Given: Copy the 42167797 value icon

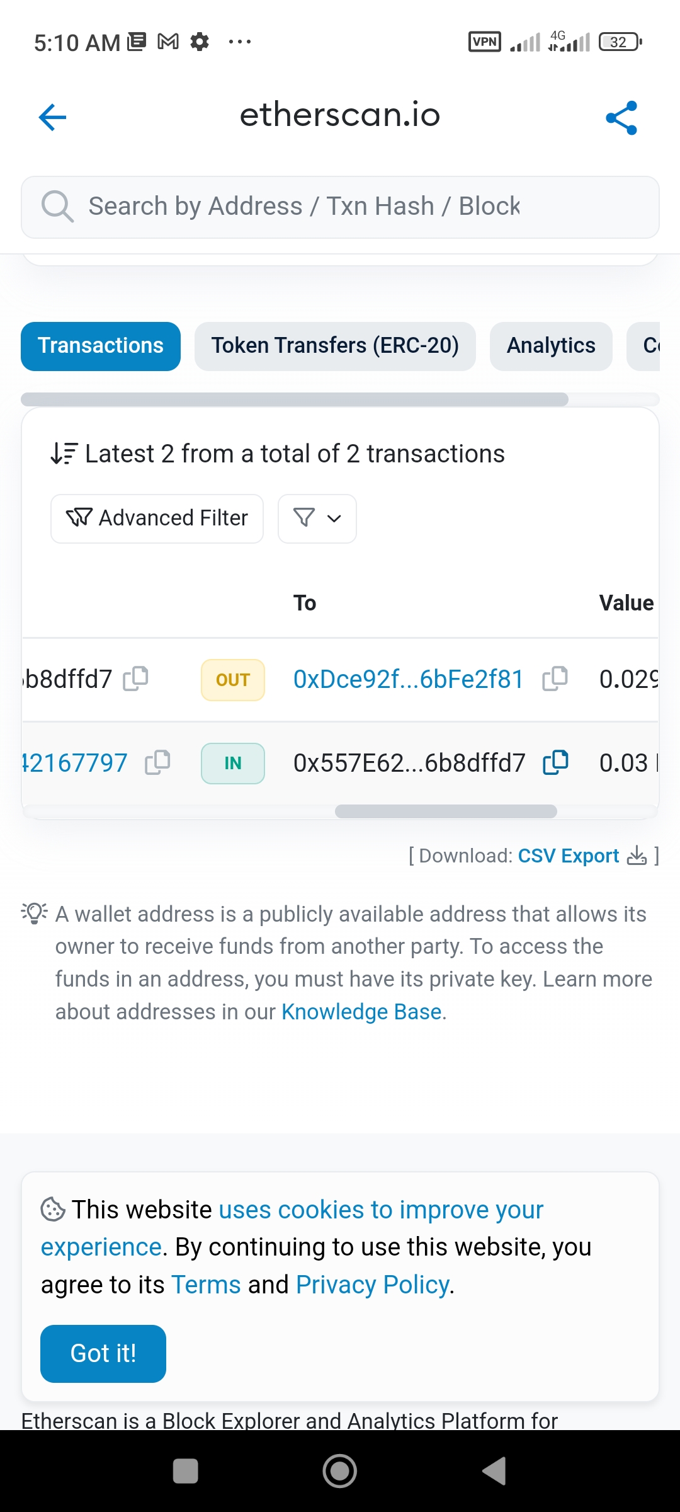Looking at the screenshot, I should click(x=157, y=762).
